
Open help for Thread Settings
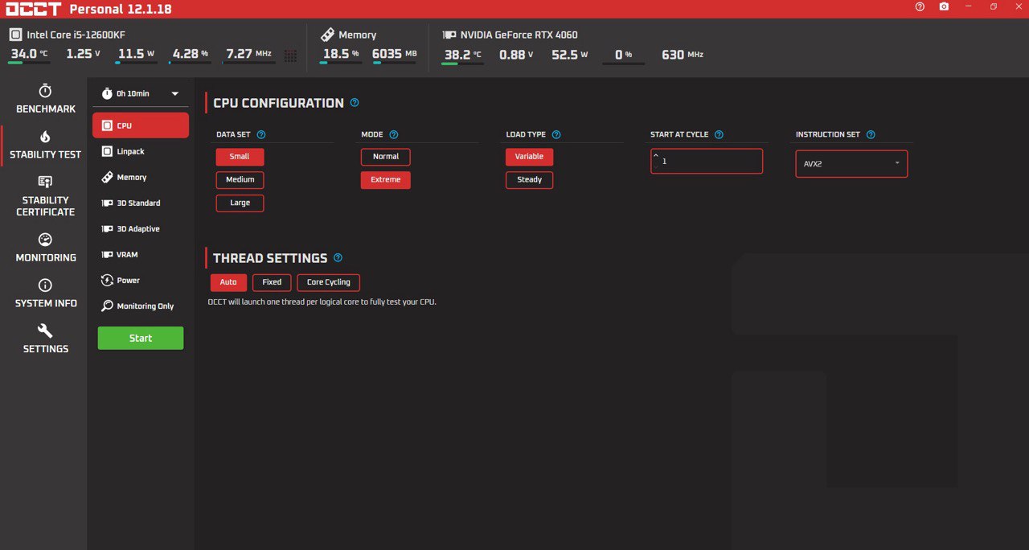pos(338,258)
